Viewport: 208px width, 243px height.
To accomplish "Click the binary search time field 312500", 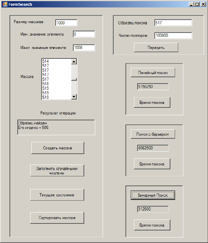I will (x=153, y=209).
